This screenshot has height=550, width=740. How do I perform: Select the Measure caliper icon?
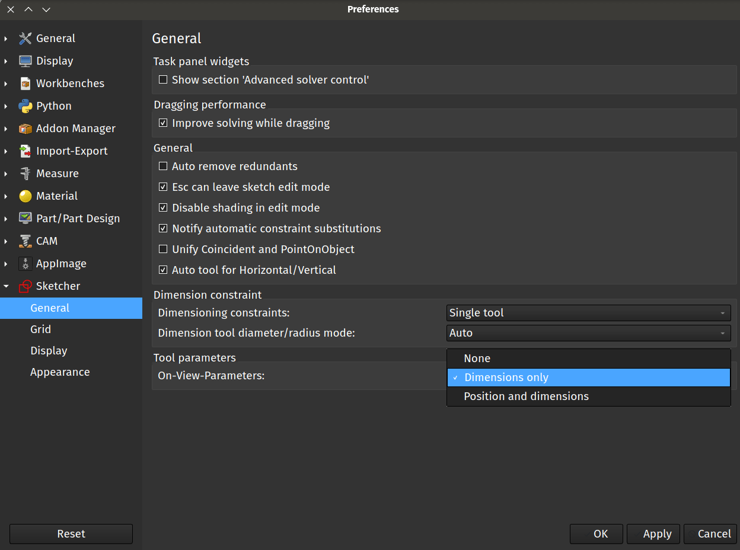point(25,174)
